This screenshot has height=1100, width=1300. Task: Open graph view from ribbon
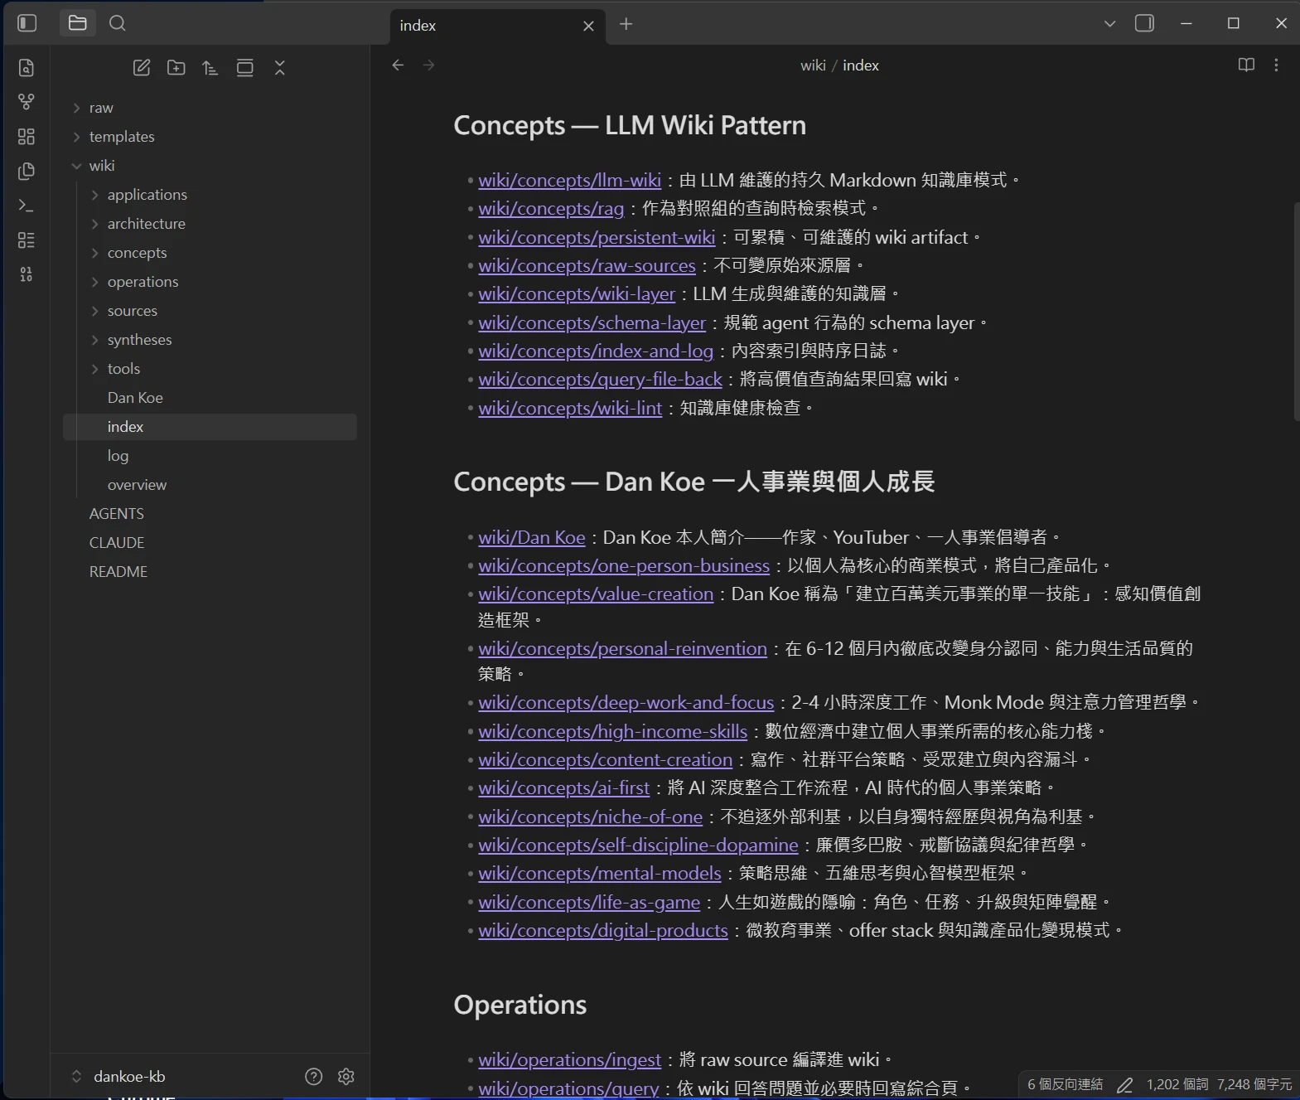(27, 102)
